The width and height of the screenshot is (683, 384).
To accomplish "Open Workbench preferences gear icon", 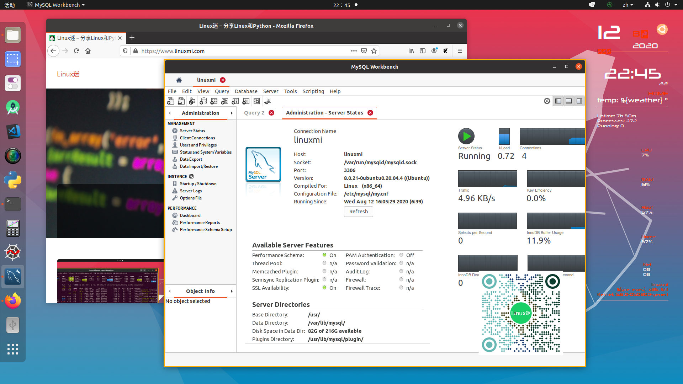I will pyautogui.click(x=547, y=101).
